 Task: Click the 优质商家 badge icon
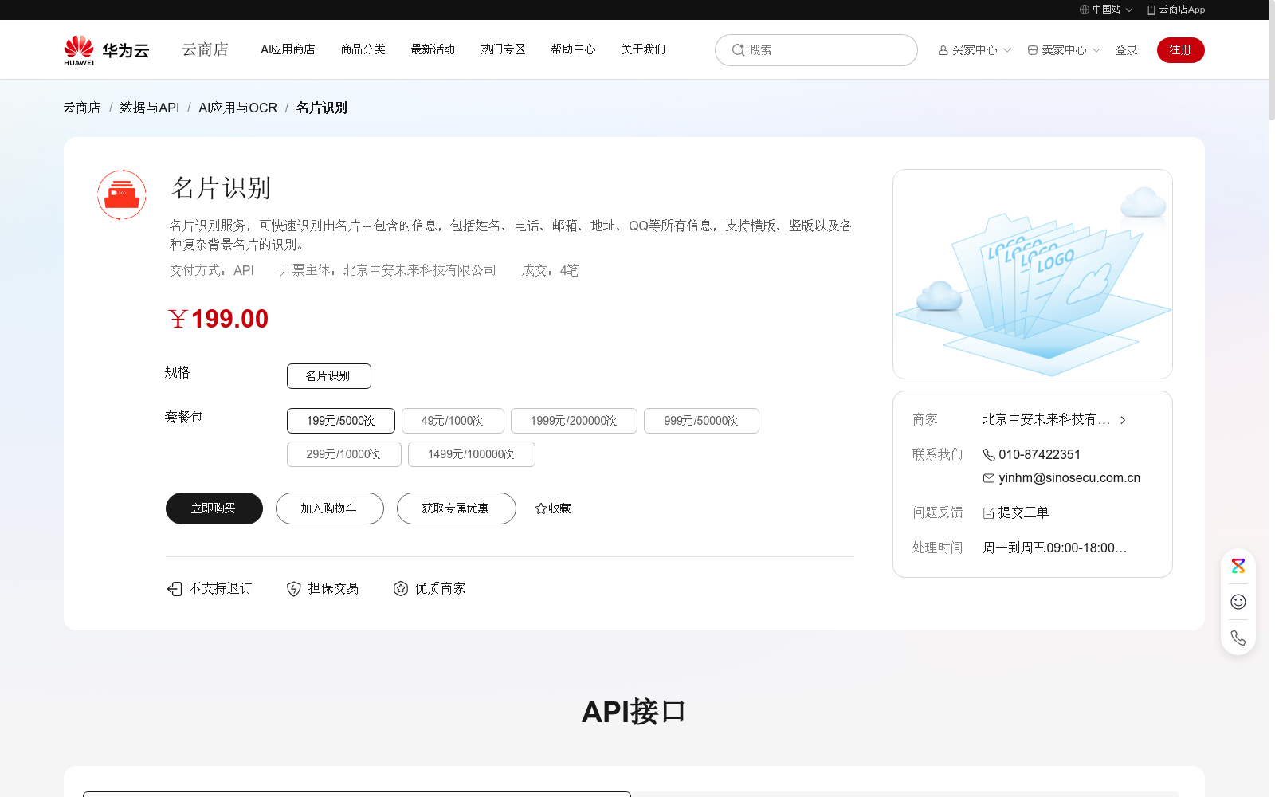click(401, 589)
